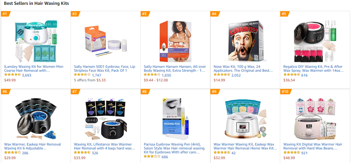Image resolution: width=351 pixels, height=163 pixels.
Task: Click the Nose Wax Kit title link
Action: [243, 69]
